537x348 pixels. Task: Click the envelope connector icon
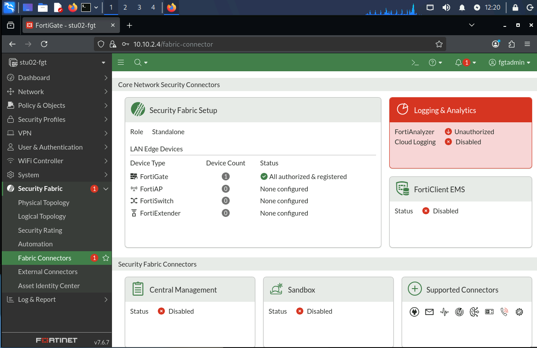[429, 312]
